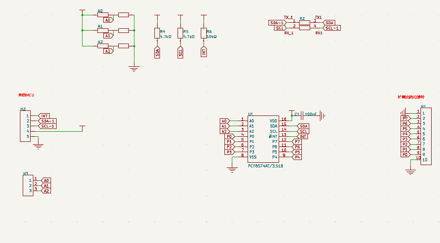440x243 pixels.
Task: Click the 100nF capacitor value text
Action: coord(311,114)
